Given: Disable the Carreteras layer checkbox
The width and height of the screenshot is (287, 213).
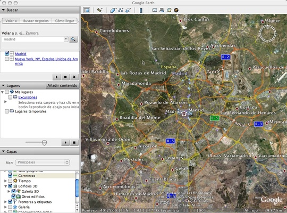Looking at the screenshot, I should (10, 176).
